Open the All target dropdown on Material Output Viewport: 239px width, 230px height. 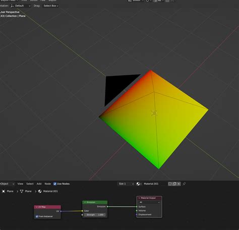149,202
